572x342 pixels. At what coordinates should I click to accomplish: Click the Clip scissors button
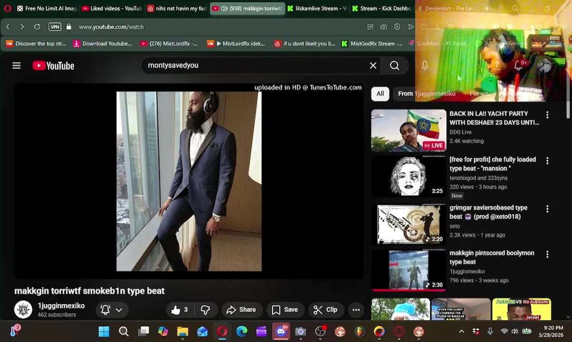click(x=325, y=310)
